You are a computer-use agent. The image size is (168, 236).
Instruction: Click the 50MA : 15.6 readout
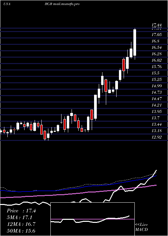tap(21, 231)
